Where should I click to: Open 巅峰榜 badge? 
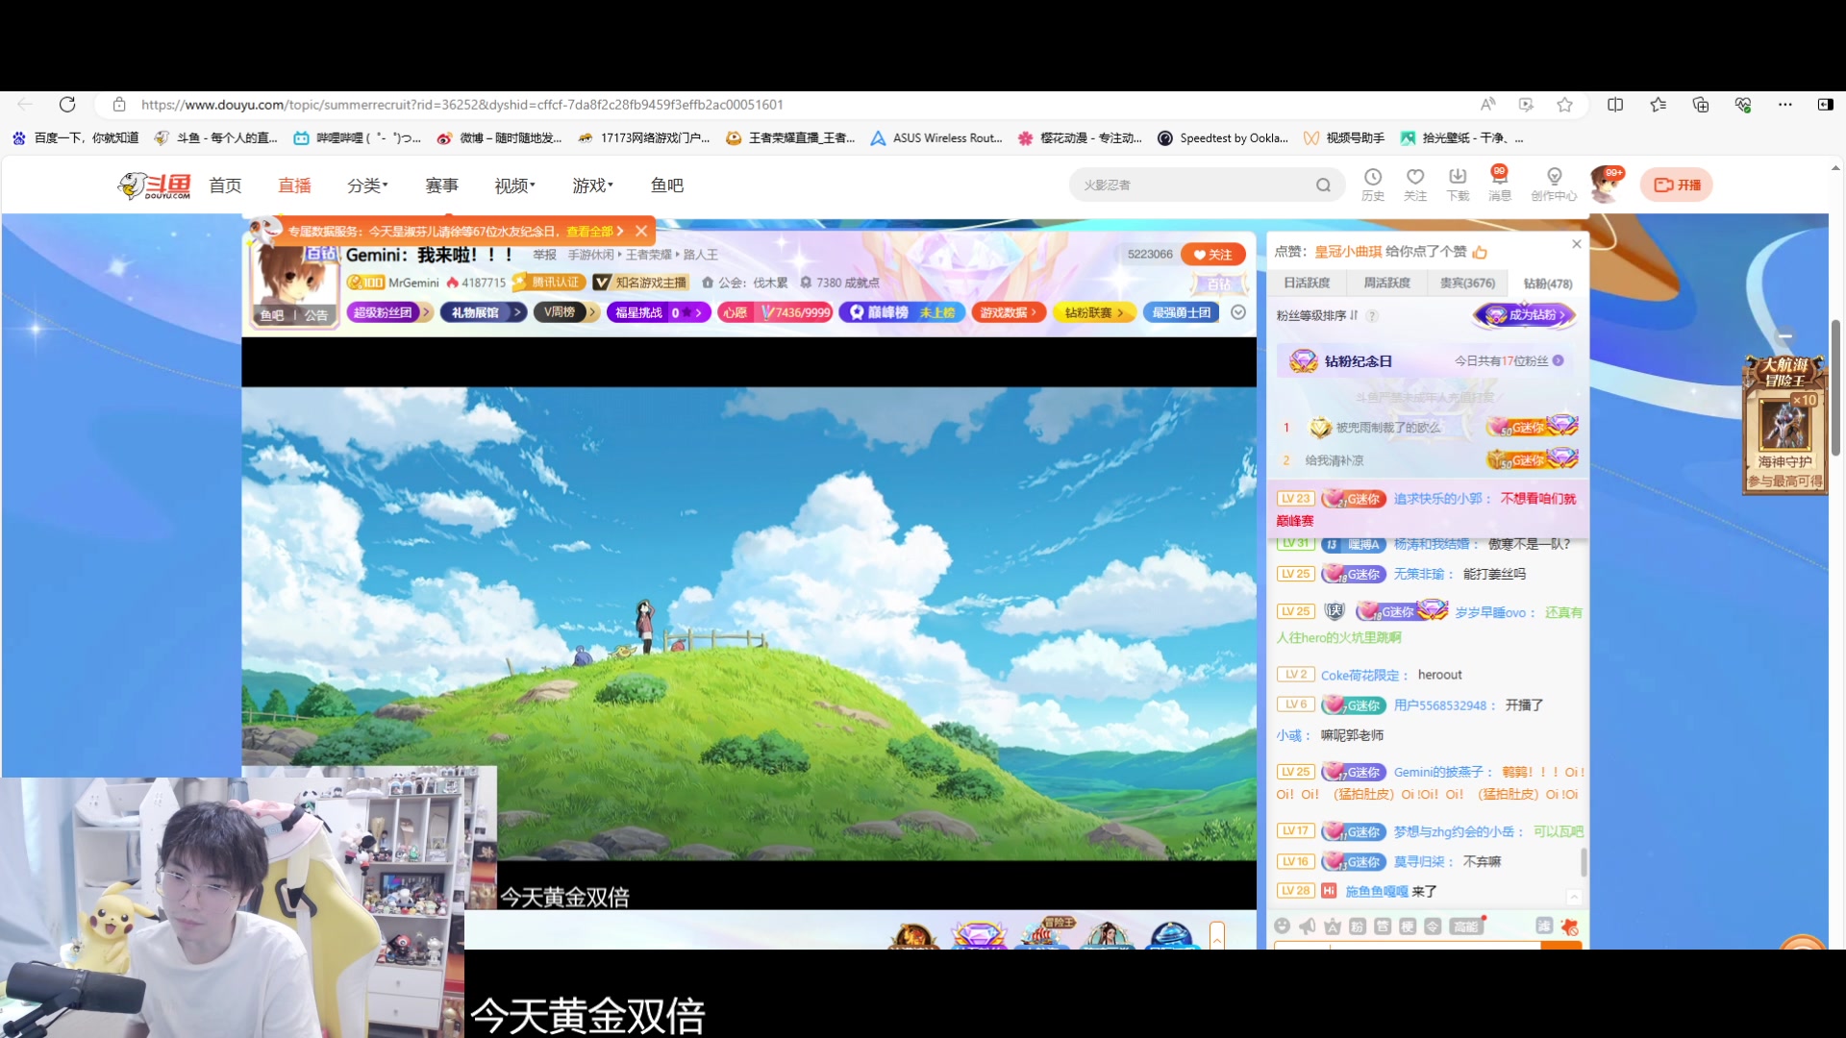coord(901,312)
